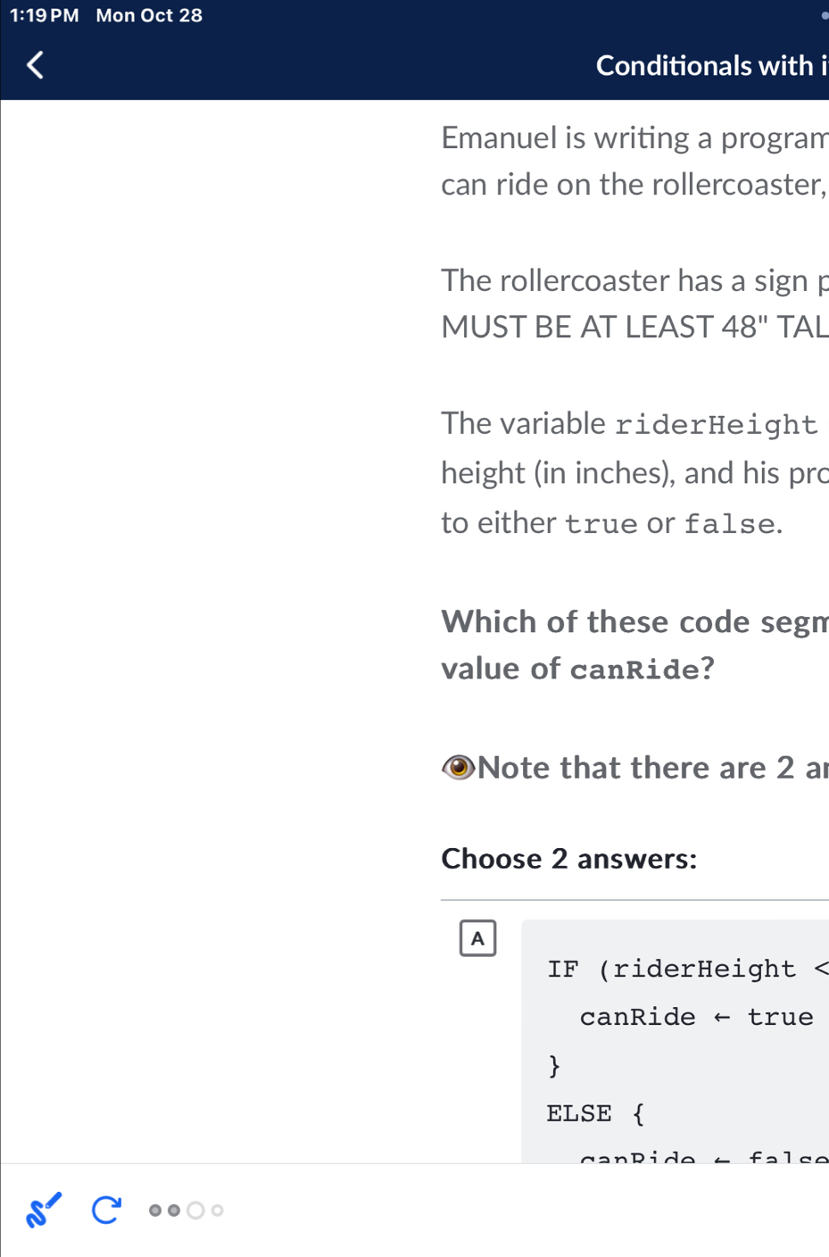This screenshot has height=1257, width=829.
Task: Tap the large hollow third progress dot
Action: (x=195, y=1210)
